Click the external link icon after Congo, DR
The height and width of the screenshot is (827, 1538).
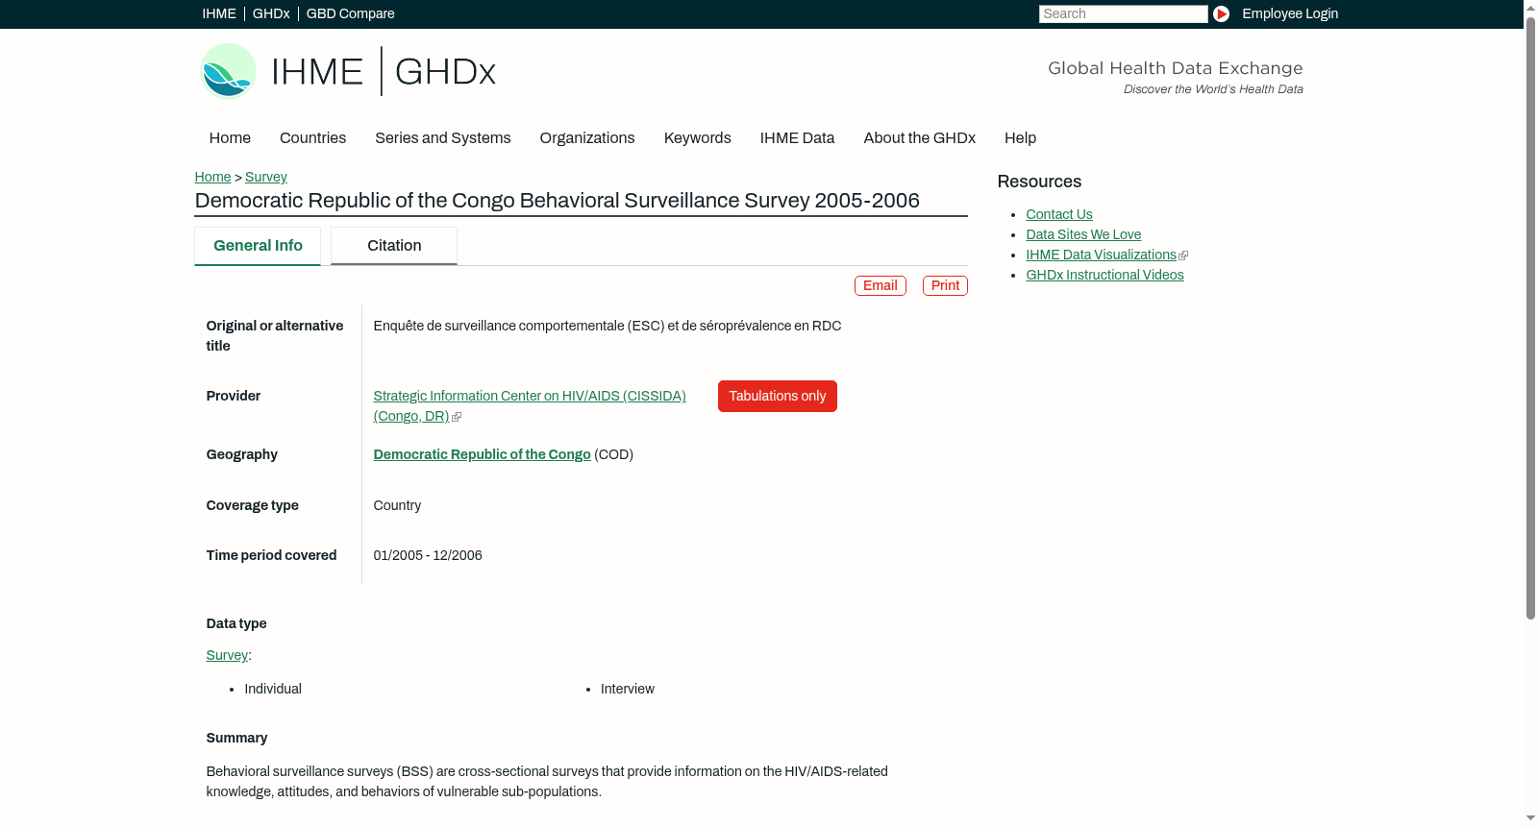(x=457, y=417)
